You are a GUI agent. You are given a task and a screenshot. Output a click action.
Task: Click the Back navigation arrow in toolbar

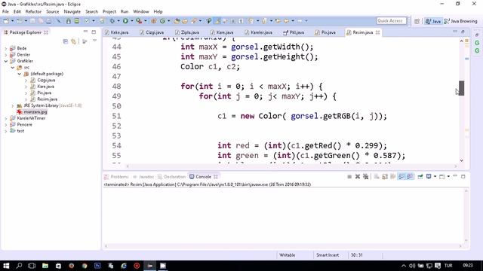point(286,21)
